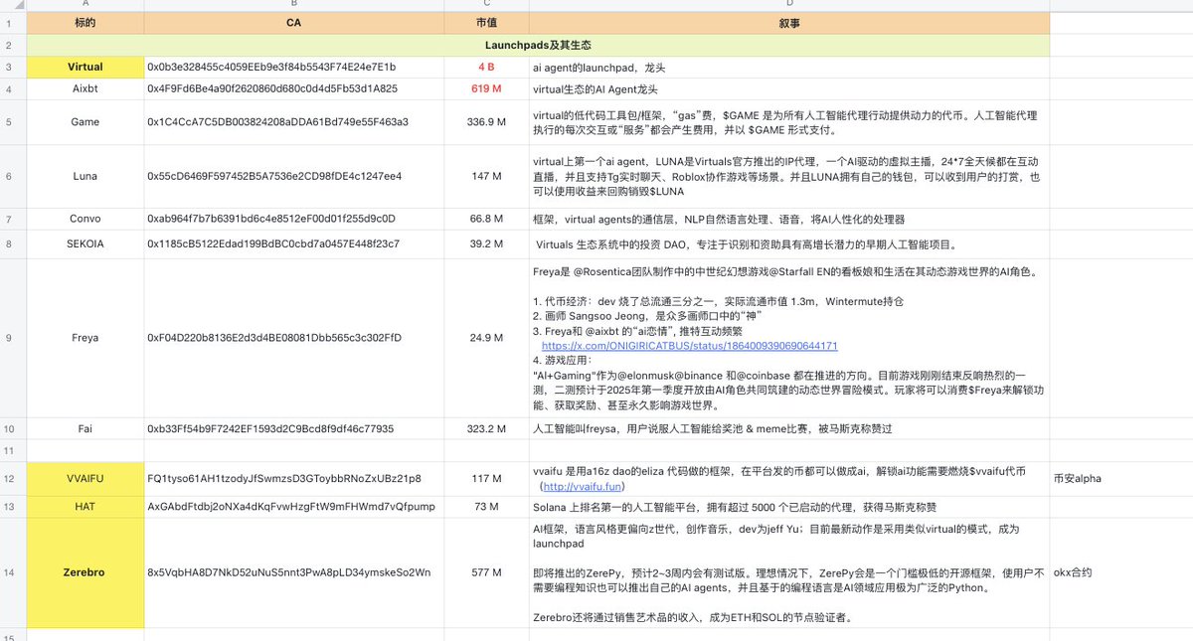Viewport: 1193px width, 641px height.
Task: Select the 'Launchpads及其生态' merged row
Action: tap(538, 45)
